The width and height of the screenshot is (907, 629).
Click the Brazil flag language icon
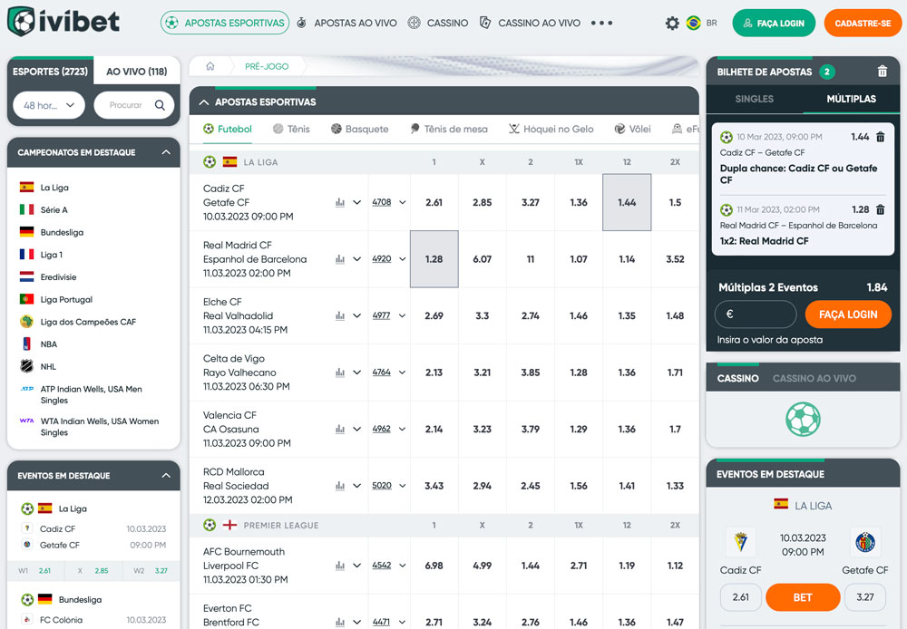[x=693, y=24]
